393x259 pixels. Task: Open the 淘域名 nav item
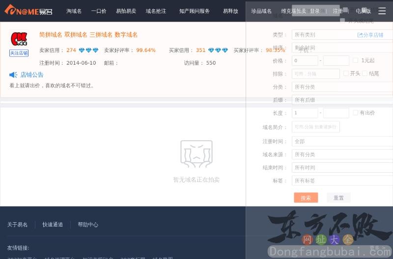click(x=74, y=11)
